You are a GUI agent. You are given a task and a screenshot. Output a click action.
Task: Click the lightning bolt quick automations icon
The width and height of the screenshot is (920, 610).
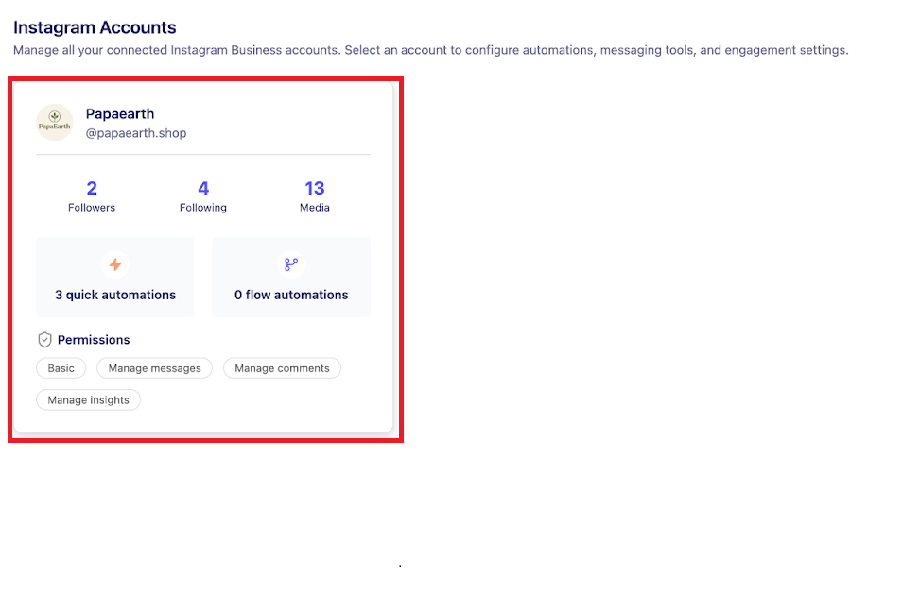click(115, 264)
